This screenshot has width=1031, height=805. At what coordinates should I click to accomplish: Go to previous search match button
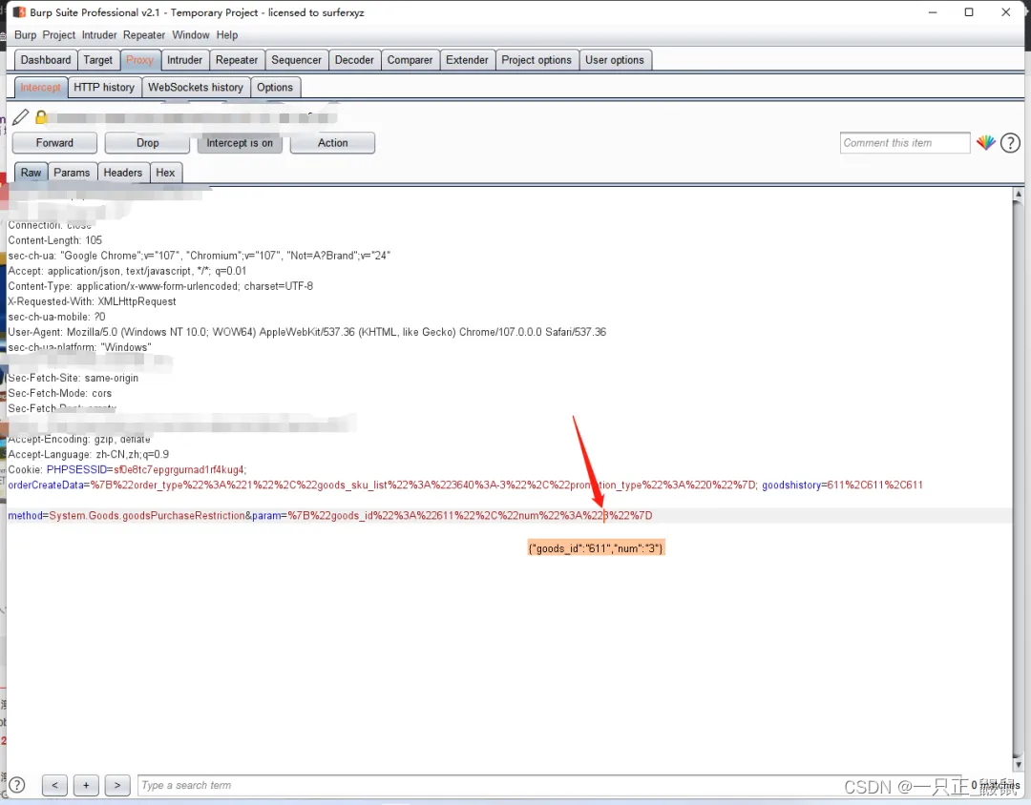pyautogui.click(x=54, y=785)
